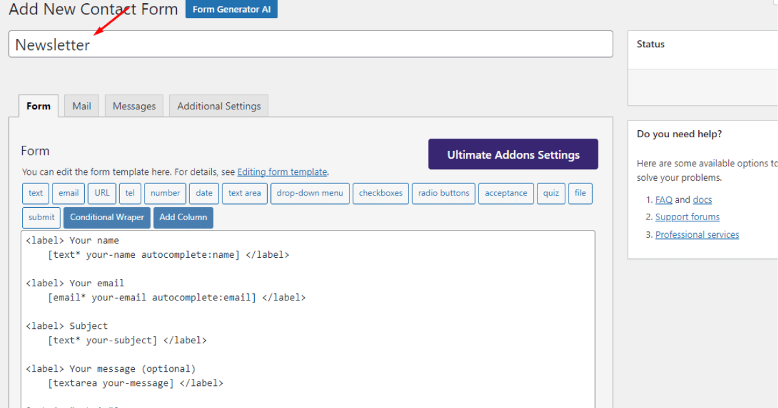This screenshot has height=408, width=778.
Task: Insert a radio buttons tag
Action: [x=443, y=193]
